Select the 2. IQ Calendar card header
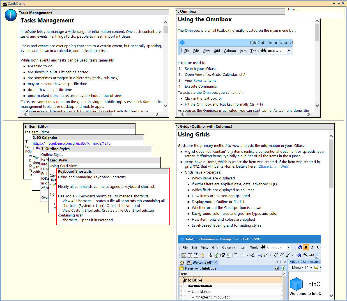 tap(88, 138)
